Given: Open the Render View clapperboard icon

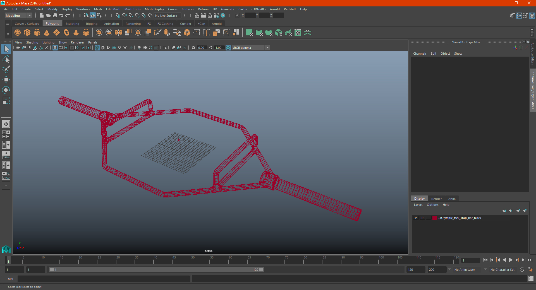Looking at the screenshot, I should click(197, 16).
